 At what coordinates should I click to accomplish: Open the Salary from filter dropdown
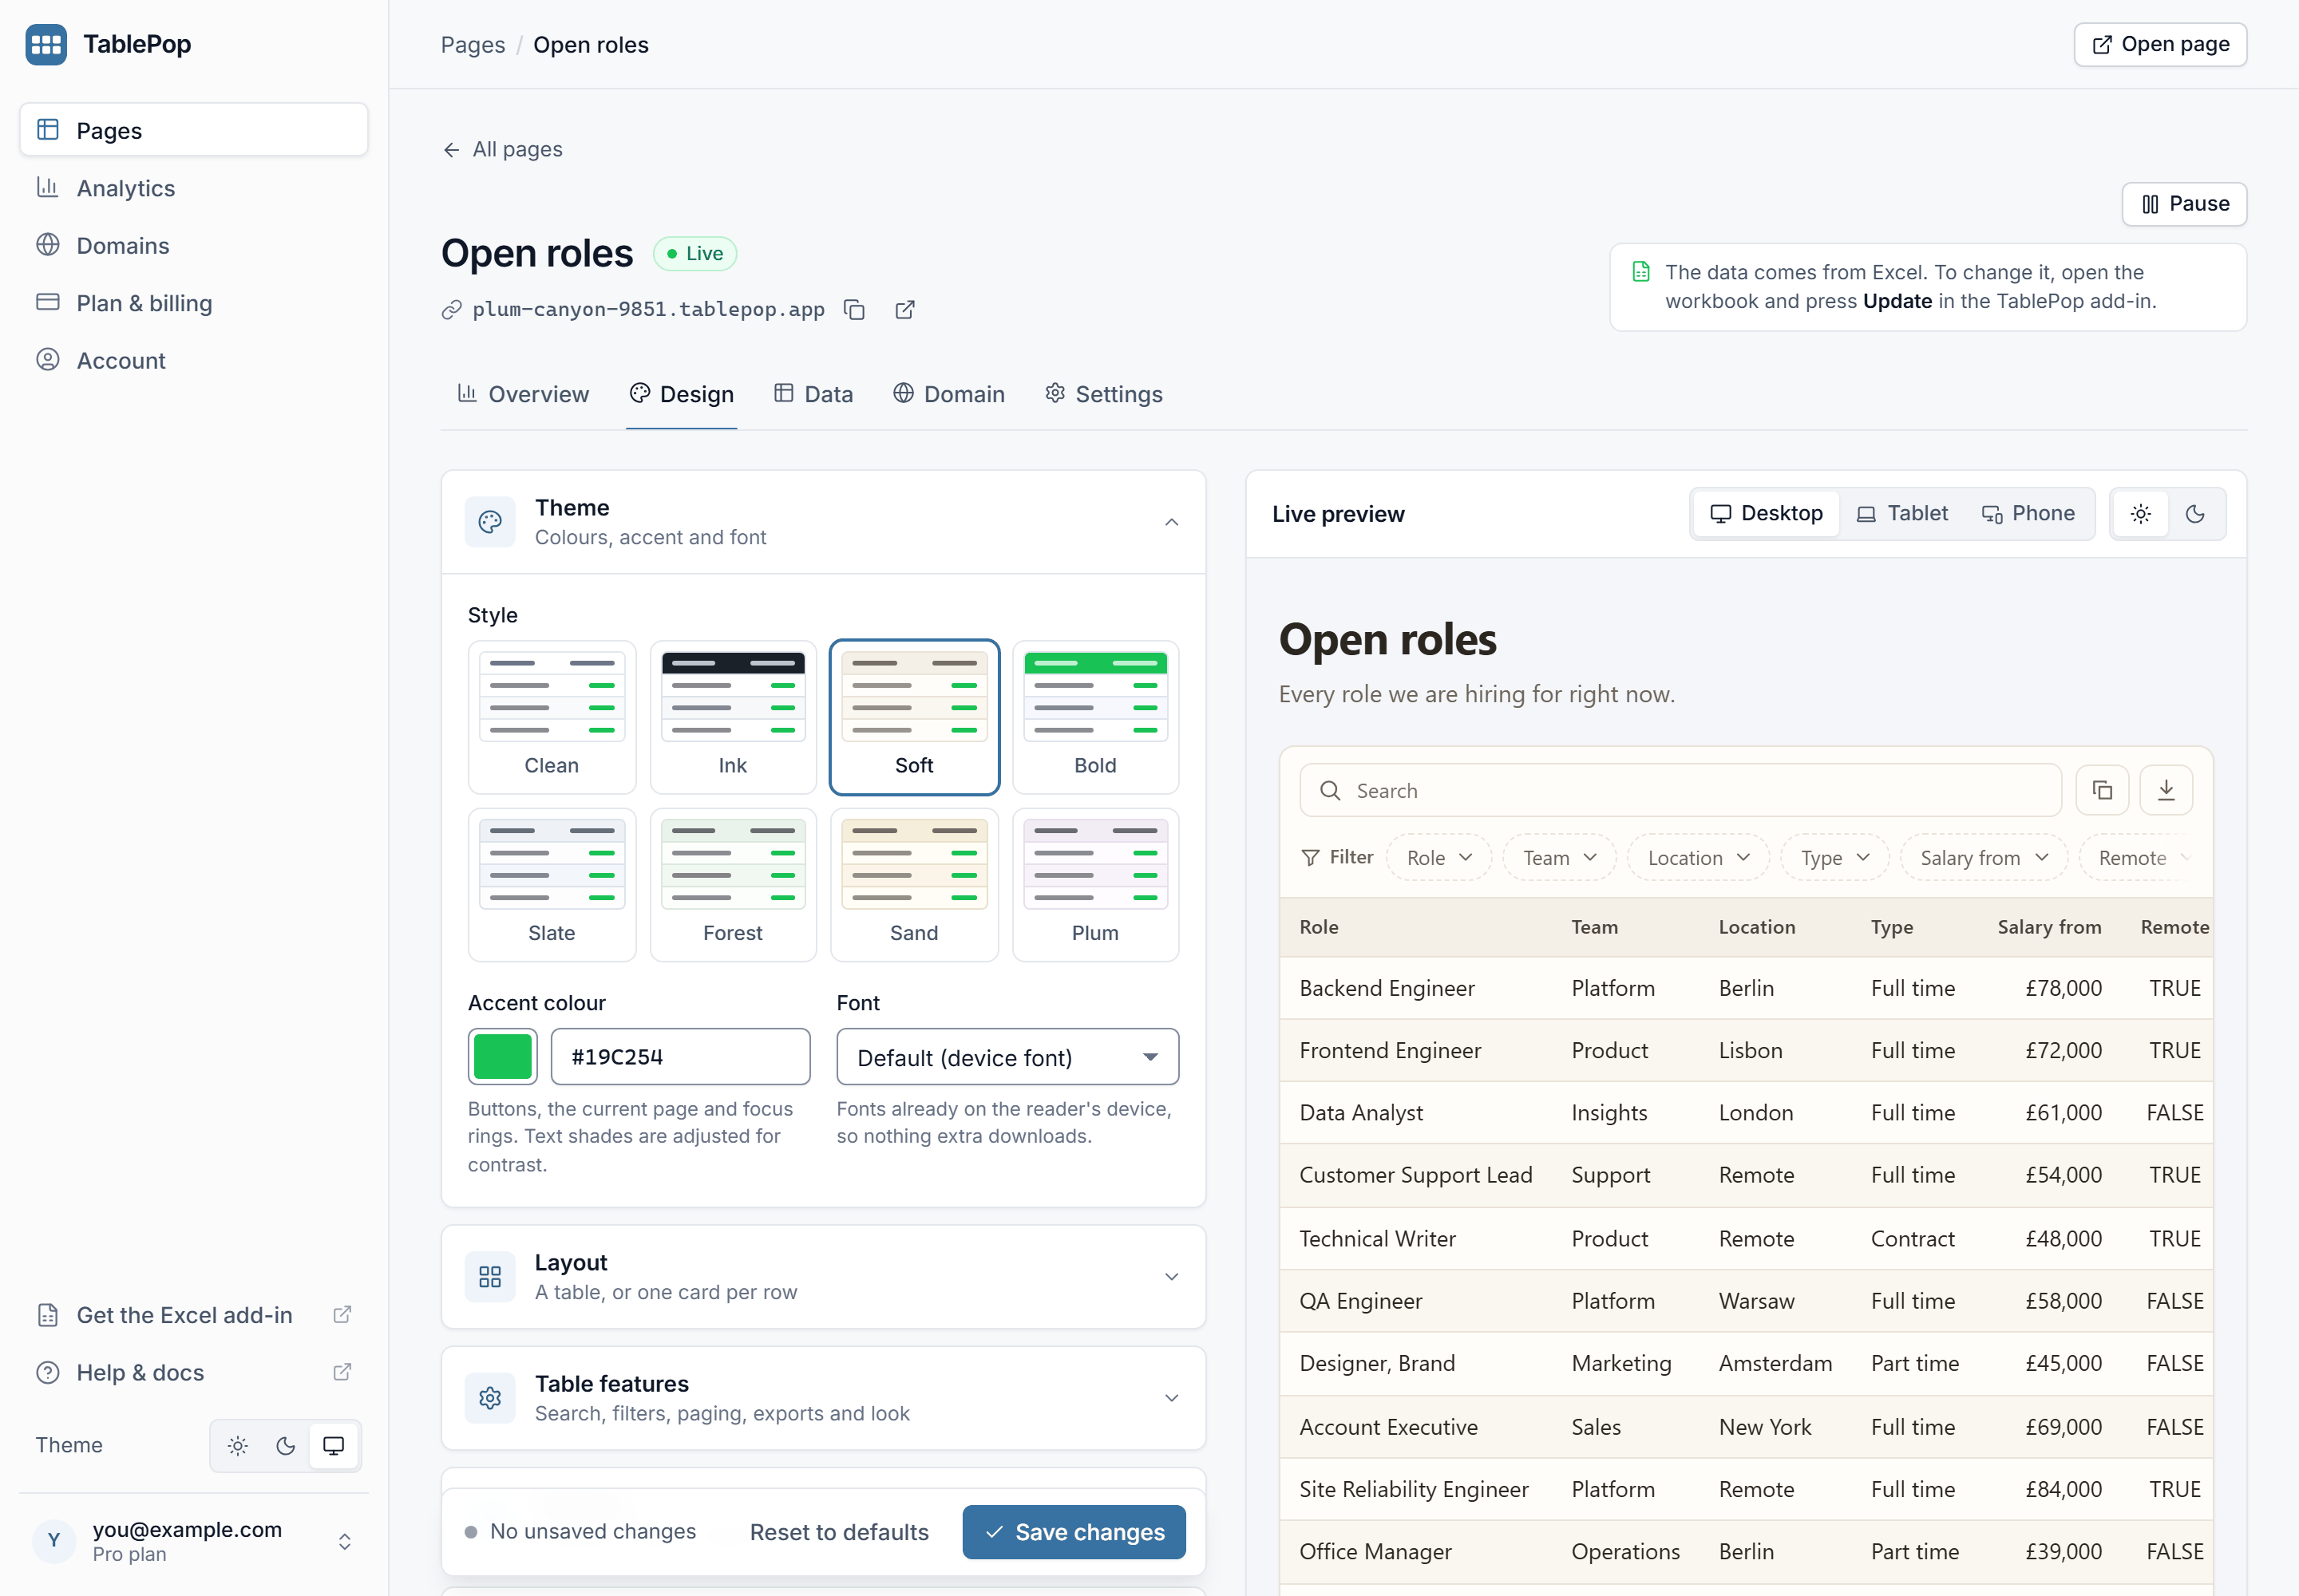click(x=1984, y=858)
